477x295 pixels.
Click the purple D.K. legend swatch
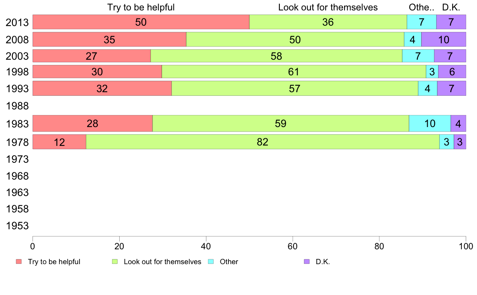click(307, 262)
